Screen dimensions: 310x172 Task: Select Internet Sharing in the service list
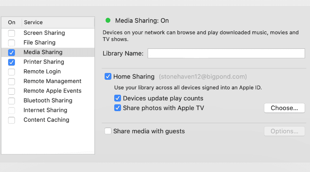tap(45, 110)
